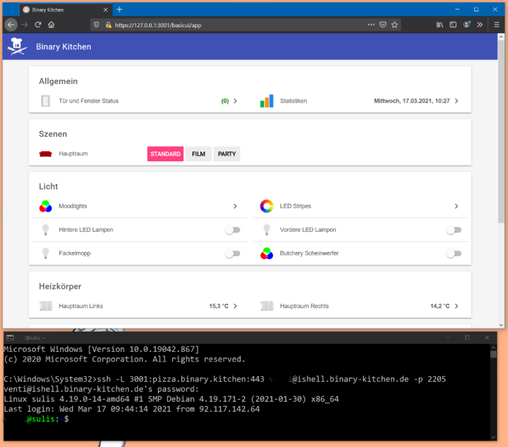
Task: Click the LED Stripes color ring icon
Action: point(266,205)
